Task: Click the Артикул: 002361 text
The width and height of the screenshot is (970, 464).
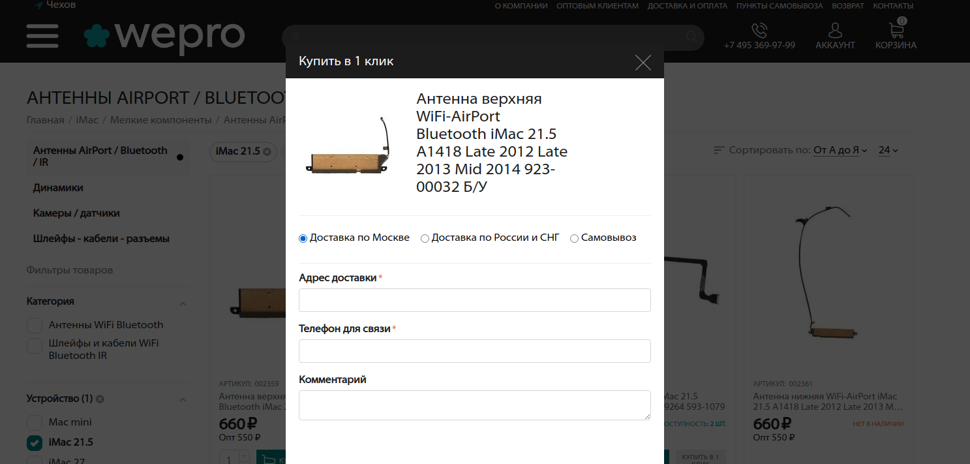Action: [783, 384]
